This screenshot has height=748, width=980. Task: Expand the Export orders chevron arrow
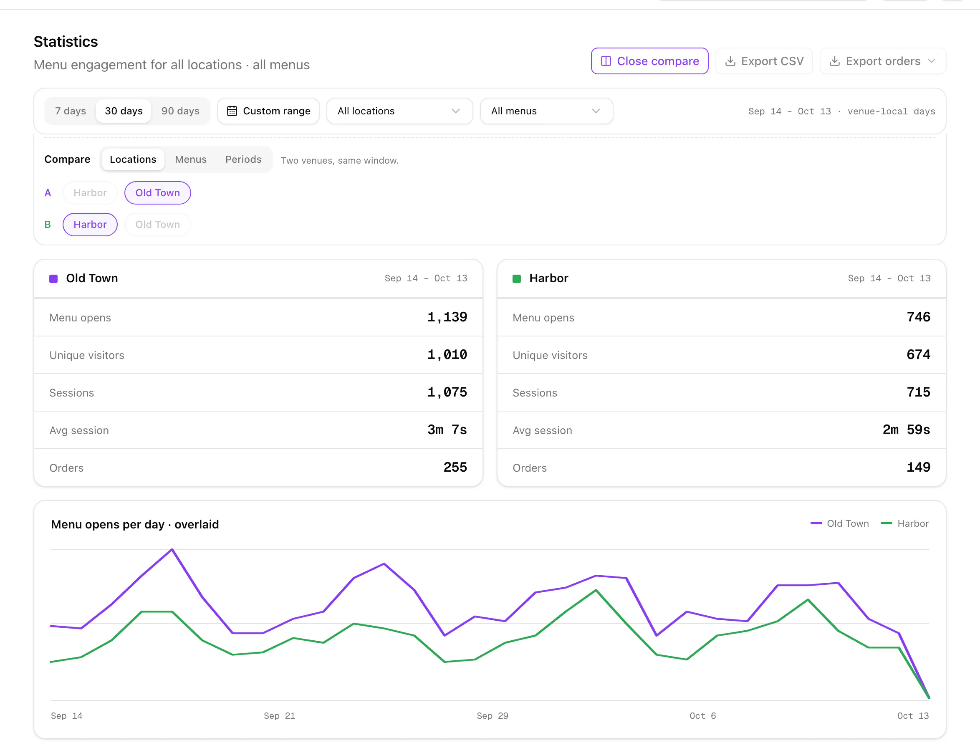[x=932, y=61]
